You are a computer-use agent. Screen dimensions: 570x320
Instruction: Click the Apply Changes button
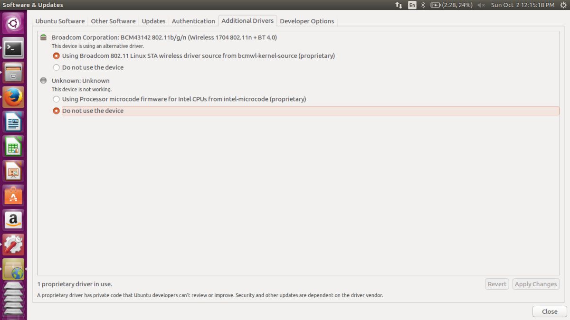click(535, 284)
